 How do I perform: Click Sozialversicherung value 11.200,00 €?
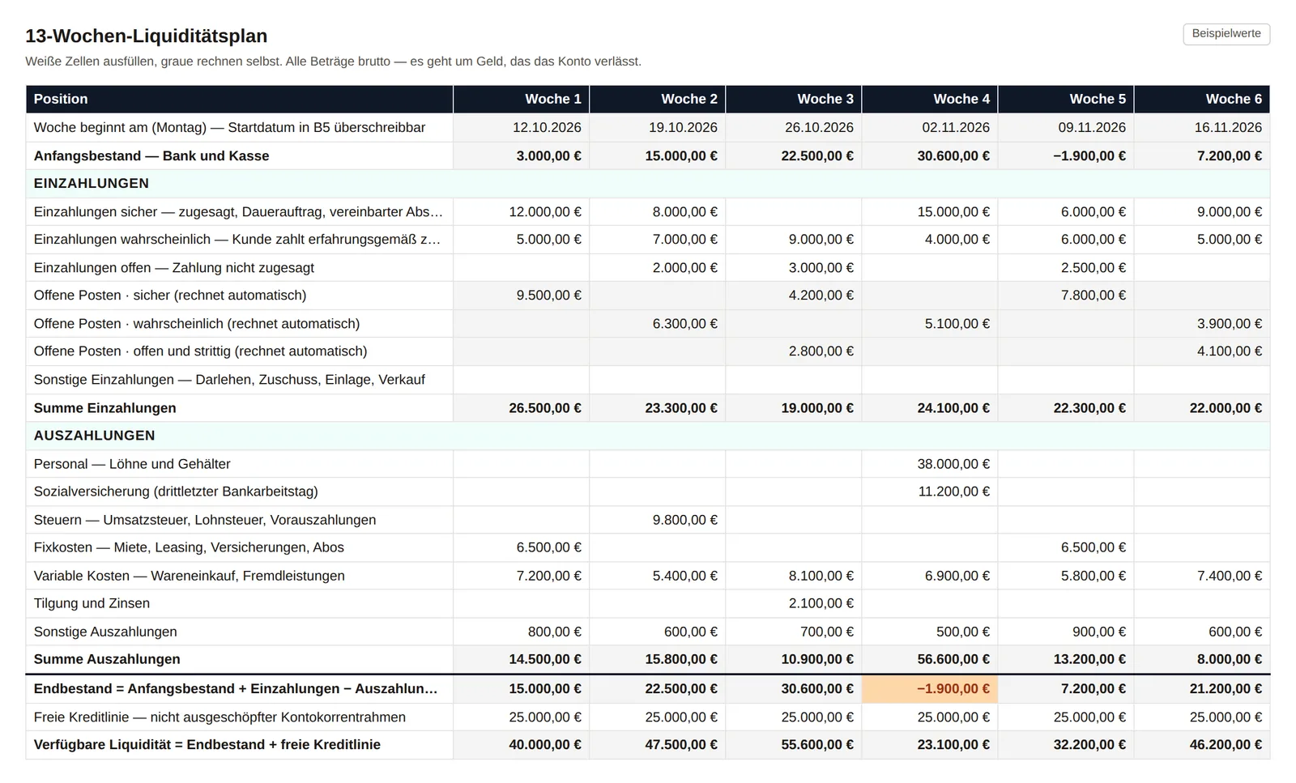tap(929, 492)
